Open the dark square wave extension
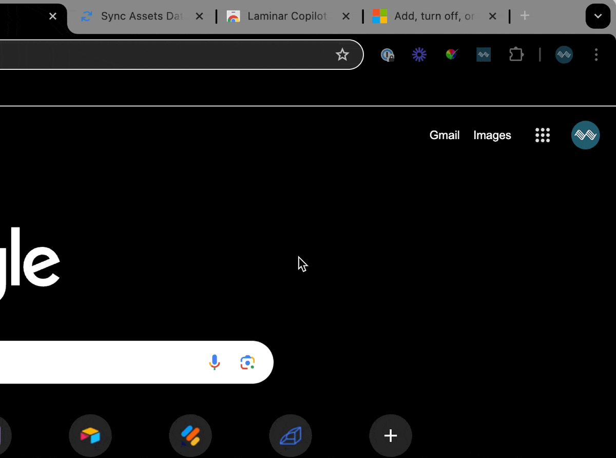Image resolution: width=616 pixels, height=458 pixels. (484, 54)
